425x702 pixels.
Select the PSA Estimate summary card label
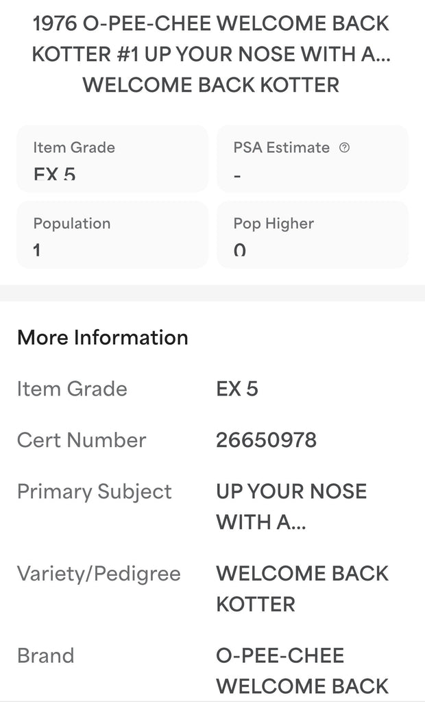point(282,147)
